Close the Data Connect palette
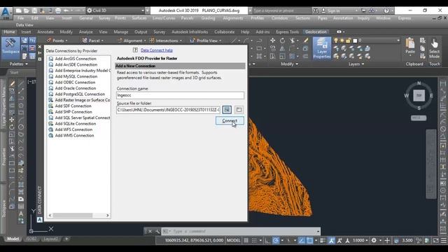This screenshot has width=448, height=252. [x=40, y=47]
